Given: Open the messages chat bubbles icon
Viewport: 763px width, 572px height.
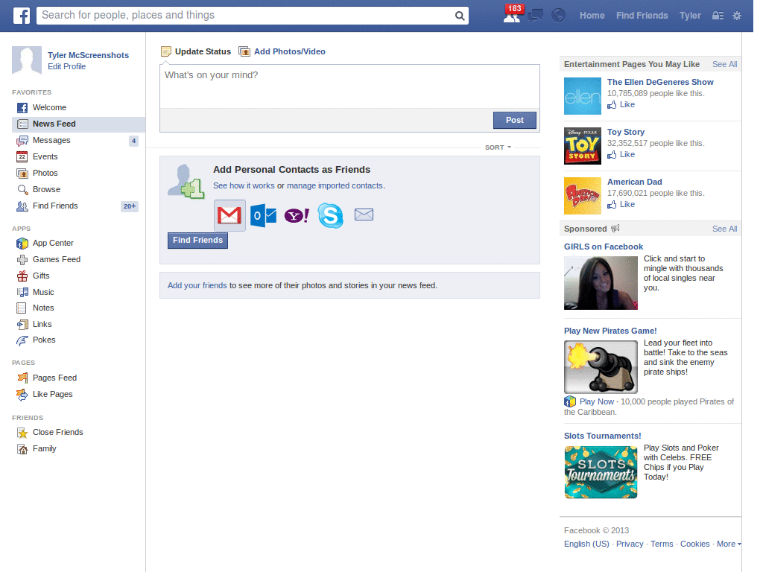Looking at the screenshot, I should click(x=535, y=16).
